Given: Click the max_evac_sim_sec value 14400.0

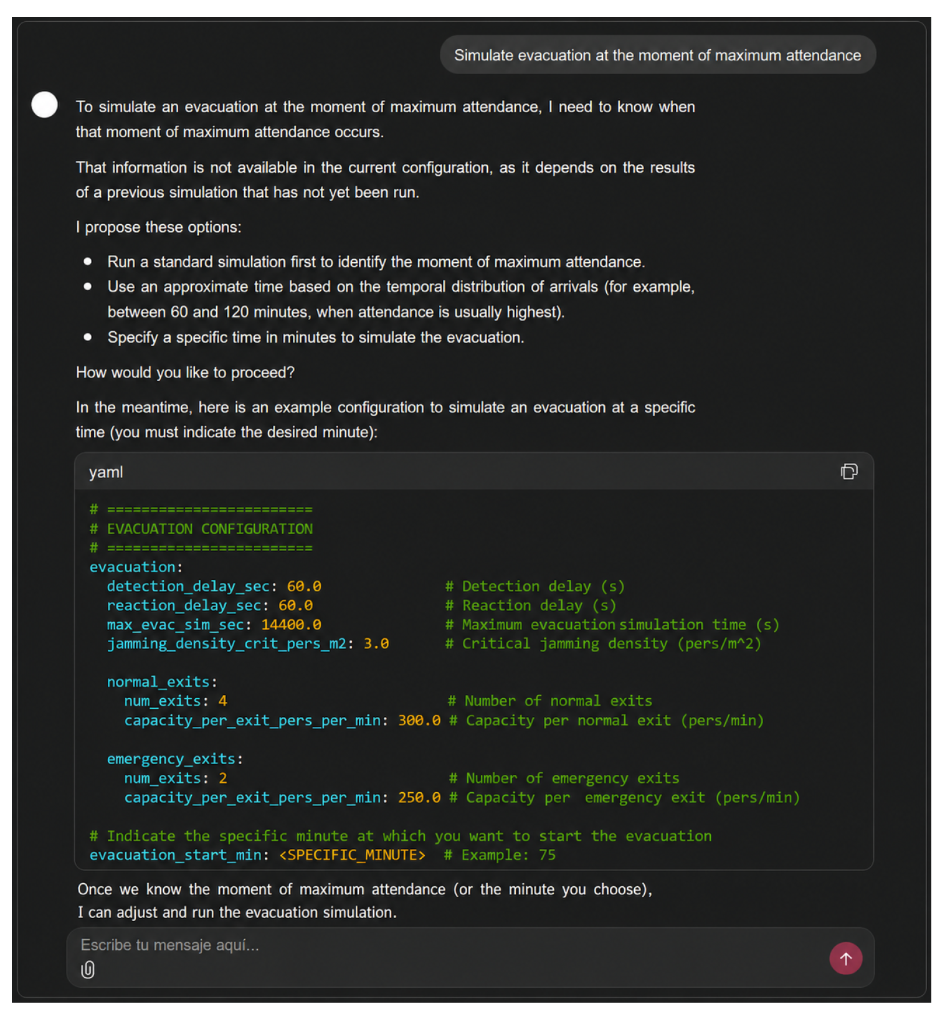Looking at the screenshot, I should [291, 625].
